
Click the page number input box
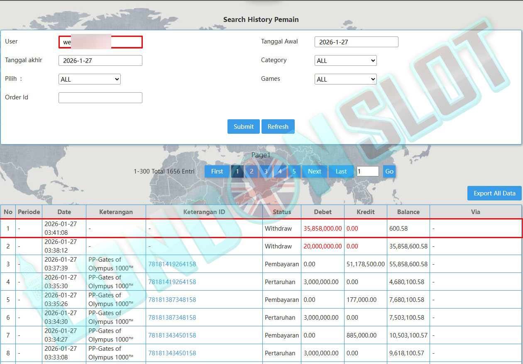coord(367,171)
